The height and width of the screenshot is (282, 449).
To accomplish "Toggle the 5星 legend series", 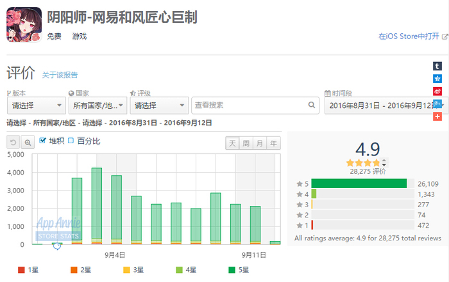I will pyautogui.click(x=239, y=270).
